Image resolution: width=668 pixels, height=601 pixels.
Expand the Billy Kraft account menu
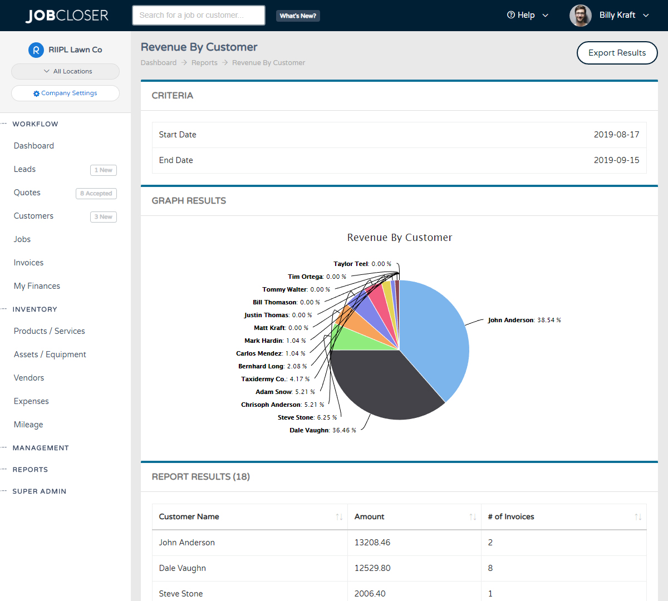point(645,16)
